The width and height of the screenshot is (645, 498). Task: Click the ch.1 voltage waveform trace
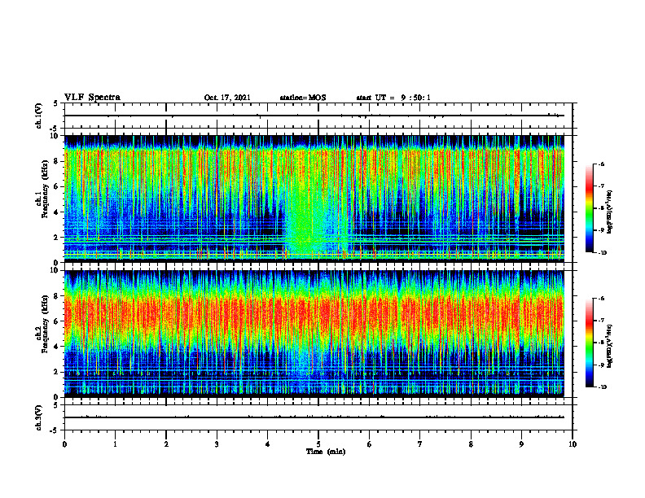(314, 116)
